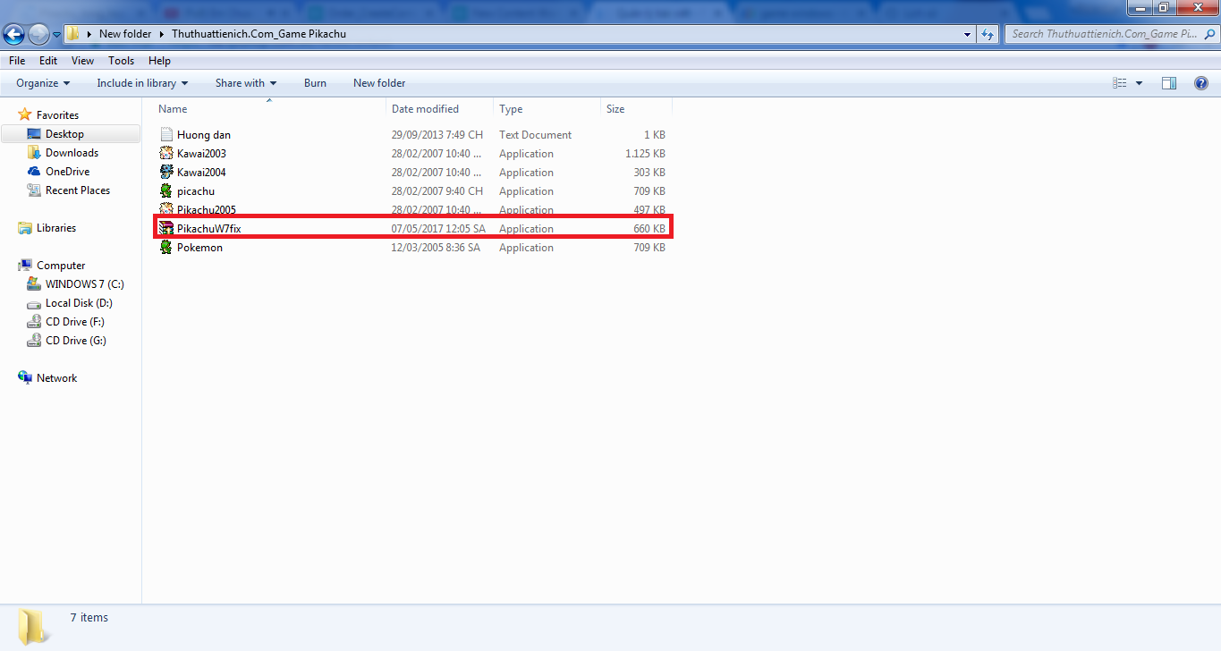Select CD Drive (F:) in navigation pane

[76, 322]
